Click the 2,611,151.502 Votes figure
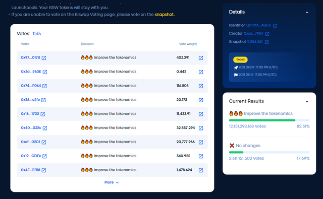This screenshot has width=323, height=199. pyautogui.click(x=246, y=158)
